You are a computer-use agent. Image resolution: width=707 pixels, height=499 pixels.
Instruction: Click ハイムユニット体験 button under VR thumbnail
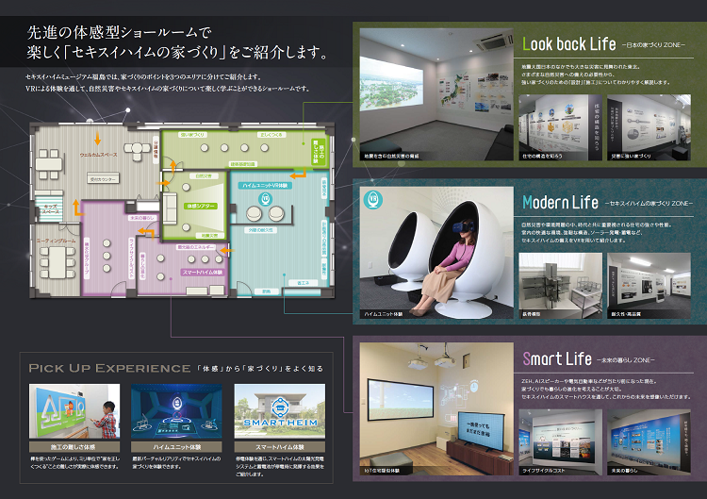[x=177, y=447]
